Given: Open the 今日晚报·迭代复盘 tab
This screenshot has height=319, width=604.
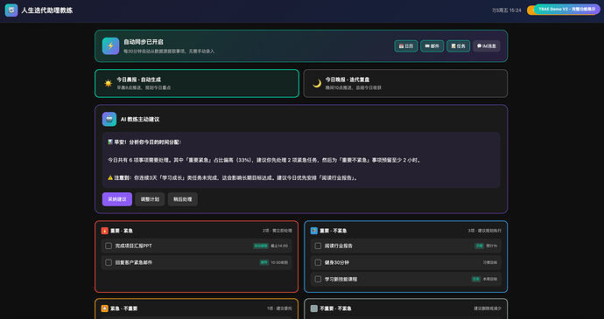Looking at the screenshot, I should (405, 83).
